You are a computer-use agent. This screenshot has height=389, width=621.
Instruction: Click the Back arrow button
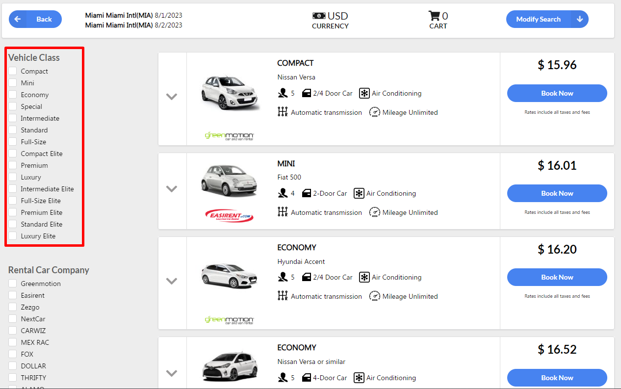pos(35,19)
